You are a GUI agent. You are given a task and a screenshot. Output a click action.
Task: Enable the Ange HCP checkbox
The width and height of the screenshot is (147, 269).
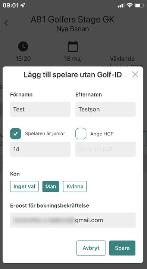pyautogui.click(x=81, y=134)
